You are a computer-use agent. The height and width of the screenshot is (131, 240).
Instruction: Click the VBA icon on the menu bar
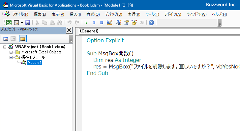7,14
